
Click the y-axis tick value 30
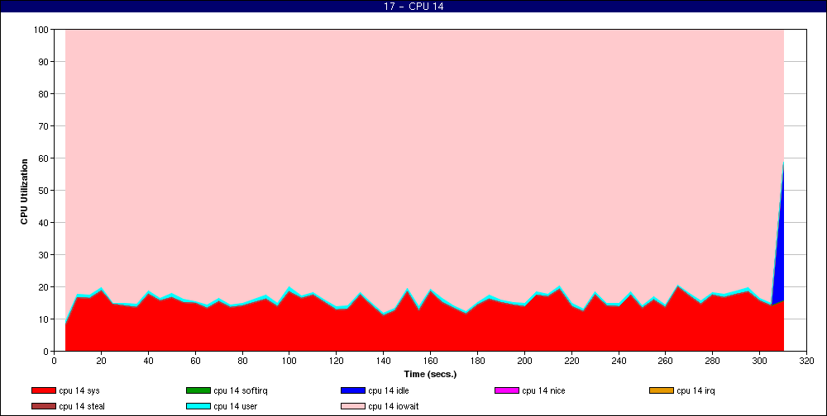click(45, 255)
